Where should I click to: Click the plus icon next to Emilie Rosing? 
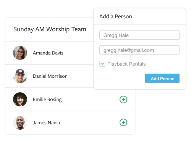(x=123, y=100)
